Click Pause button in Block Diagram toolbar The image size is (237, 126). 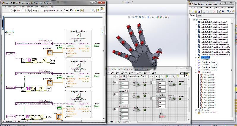point(21,10)
